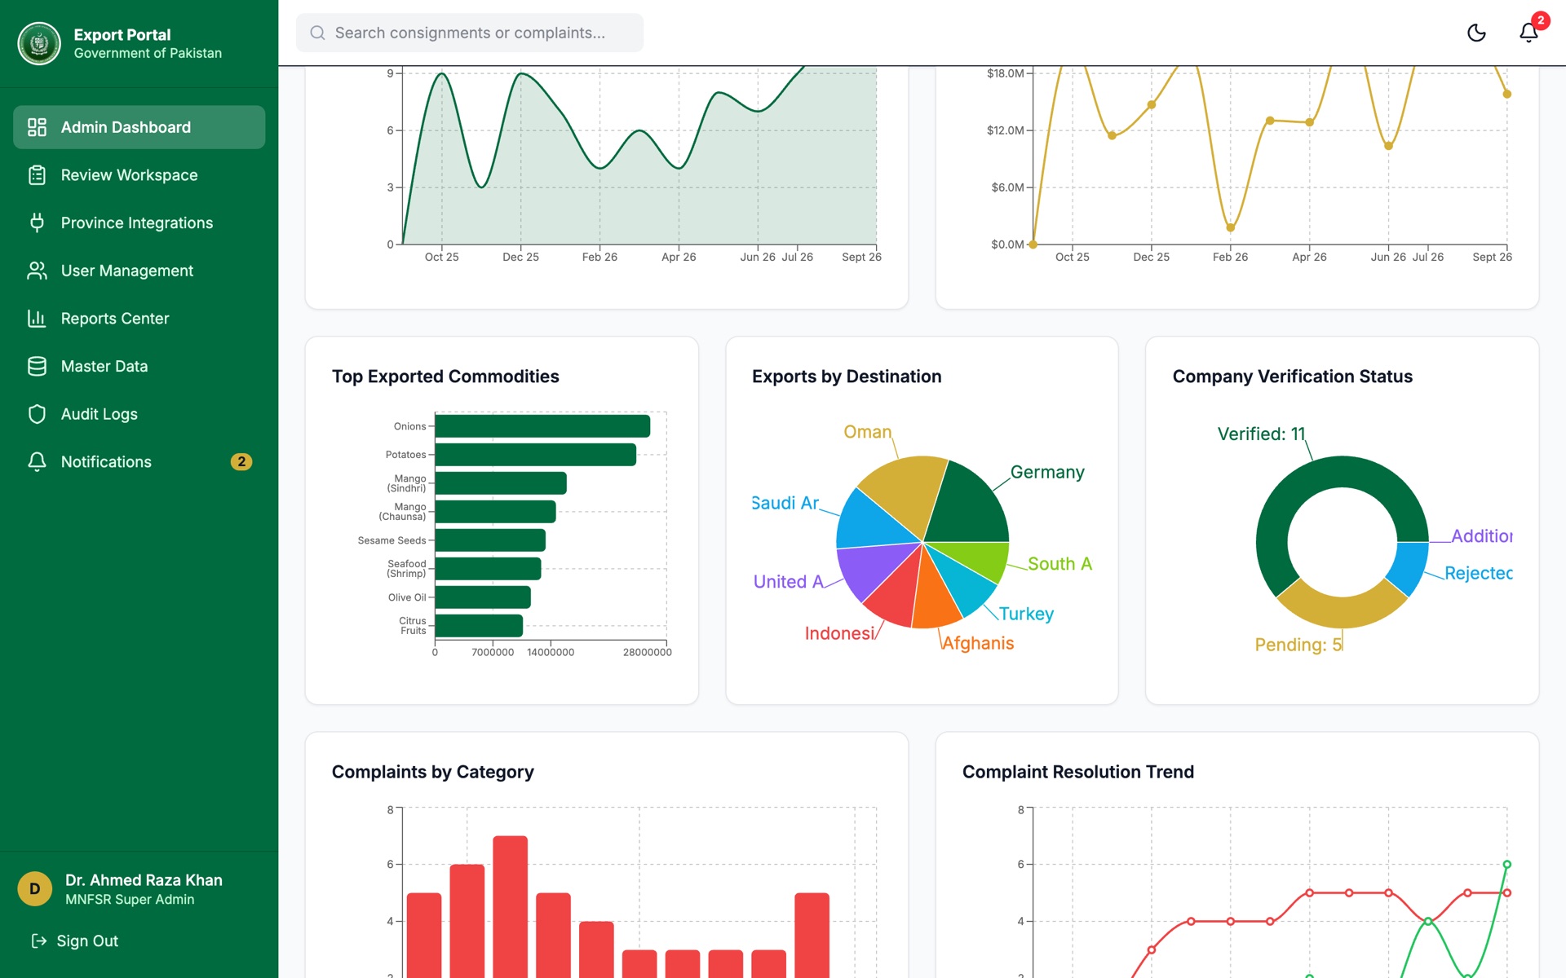Click the Audit Logs shield icon
Viewport: 1566px width, 978px height.
coord(37,414)
